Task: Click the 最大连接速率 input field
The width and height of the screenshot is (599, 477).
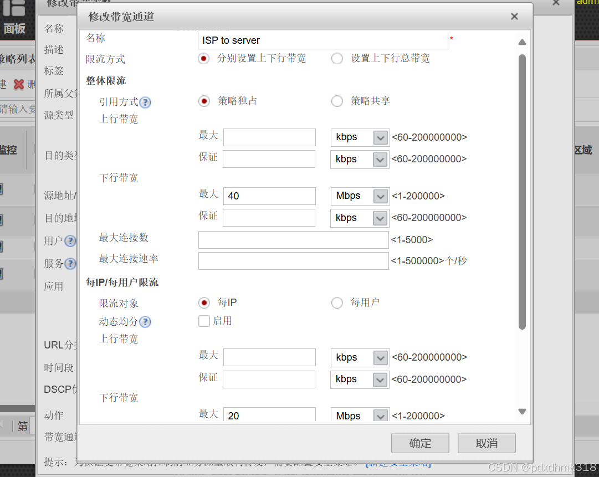Action: pyautogui.click(x=293, y=261)
